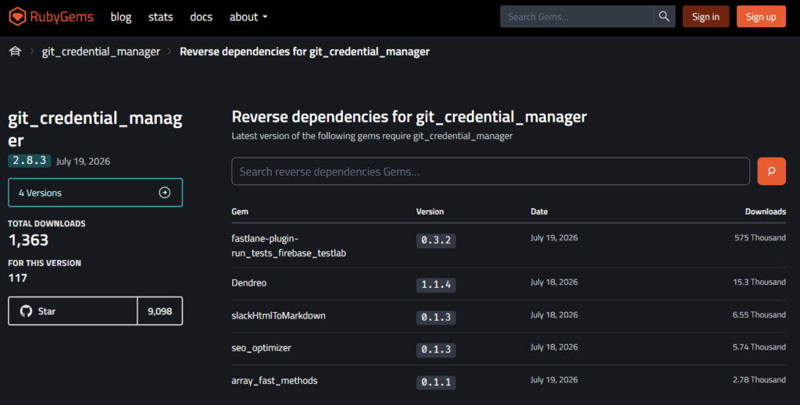Open the blog page
This screenshot has width=800, height=405.
(121, 17)
